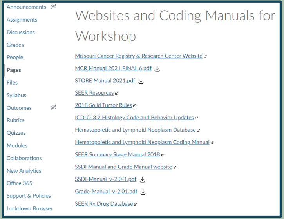Select the active Pages nav item
This screenshot has width=284, height=219.
pyautogui.click(x=14, y=70)
